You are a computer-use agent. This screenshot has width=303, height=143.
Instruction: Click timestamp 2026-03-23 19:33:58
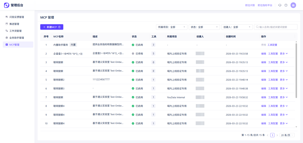[x=237, y=54]
